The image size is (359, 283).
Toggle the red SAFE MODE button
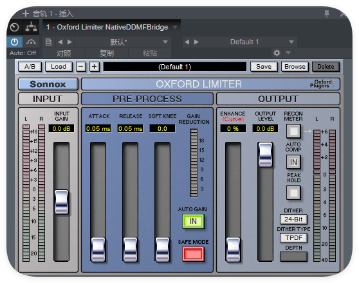click(193, 253)
